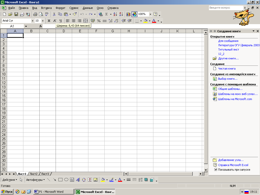The image size is (260, 195).
Task: Open Print Preview with the magnifier page icon
Action: (x=41, y=14)
